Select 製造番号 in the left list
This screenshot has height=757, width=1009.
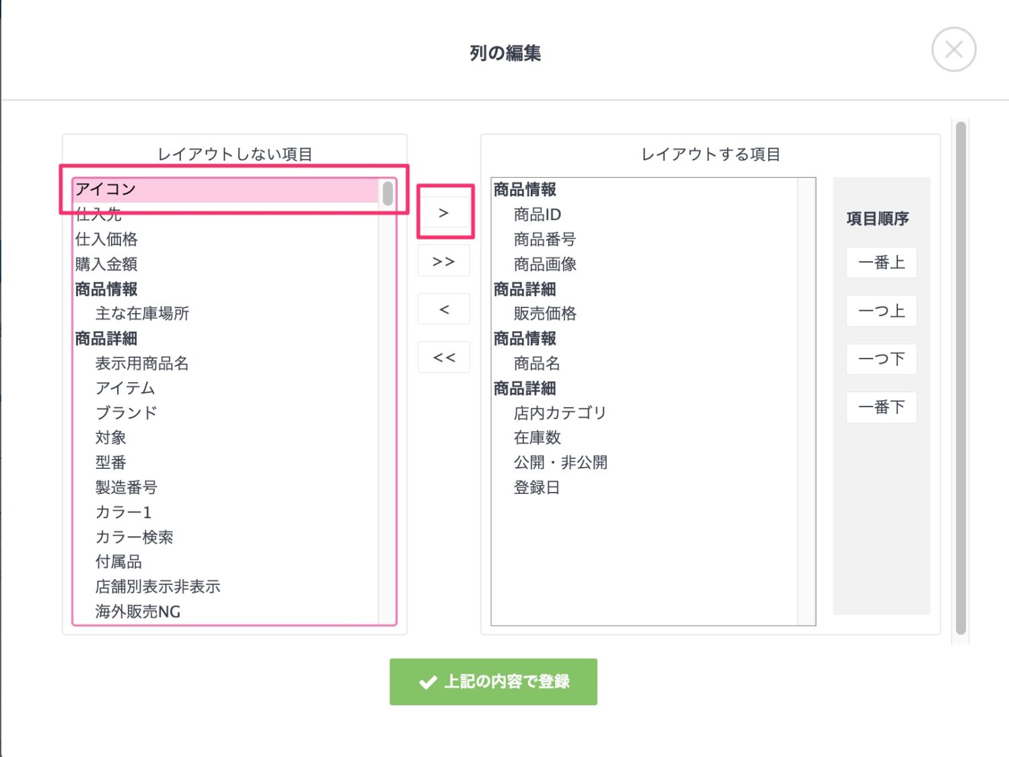tap(226, 488)
